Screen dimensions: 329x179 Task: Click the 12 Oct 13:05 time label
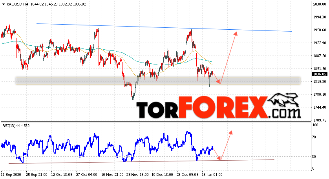62,175
